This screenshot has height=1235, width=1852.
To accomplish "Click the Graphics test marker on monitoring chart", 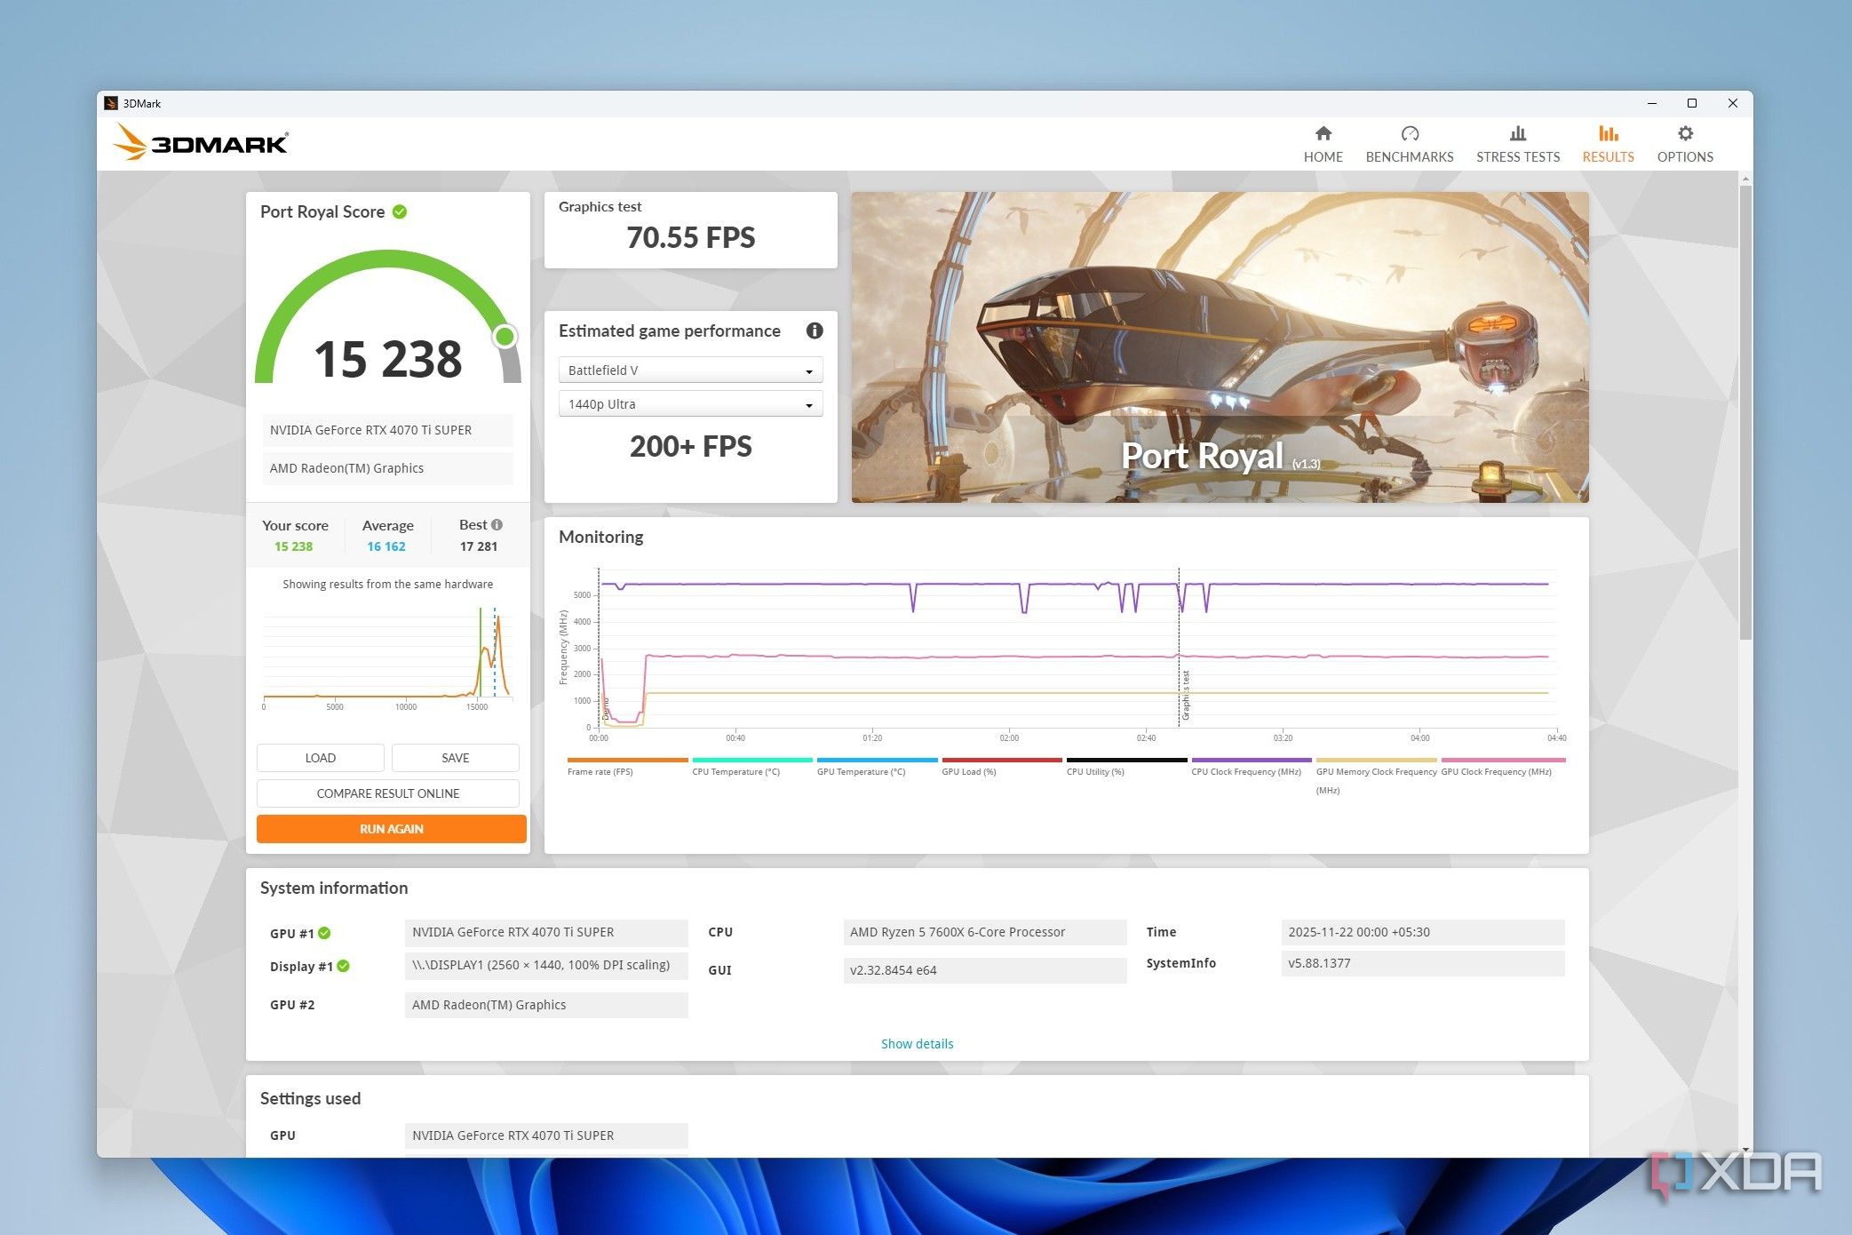I will 1184,695.
